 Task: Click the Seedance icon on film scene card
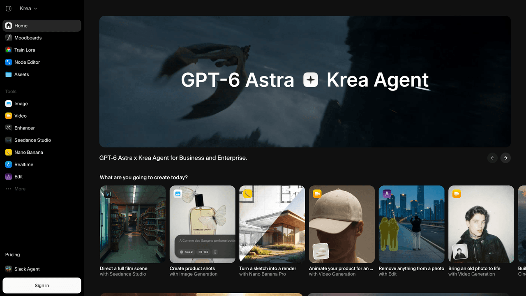click(108, 194)
